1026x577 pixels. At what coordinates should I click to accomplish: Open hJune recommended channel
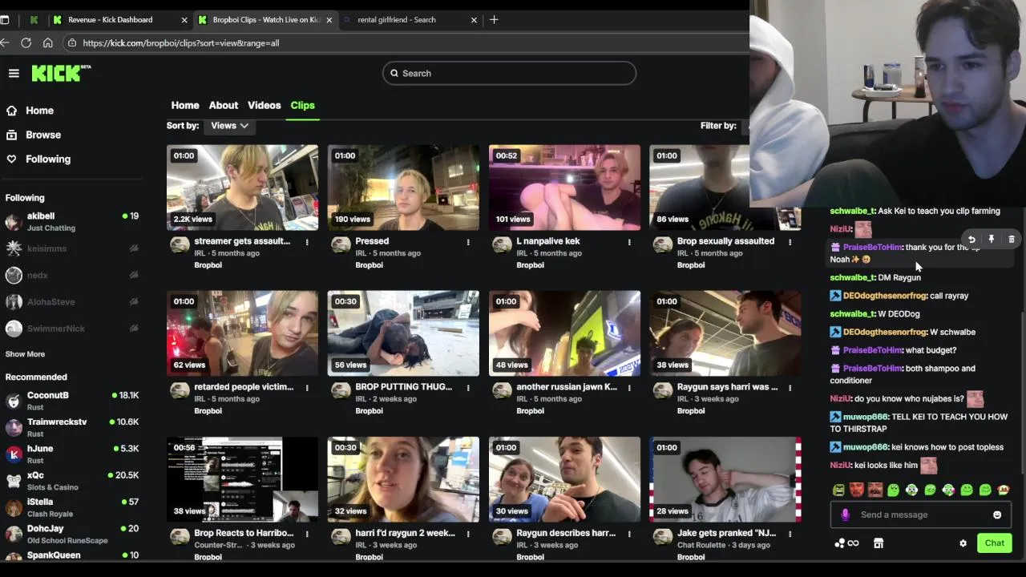(71, 454)
